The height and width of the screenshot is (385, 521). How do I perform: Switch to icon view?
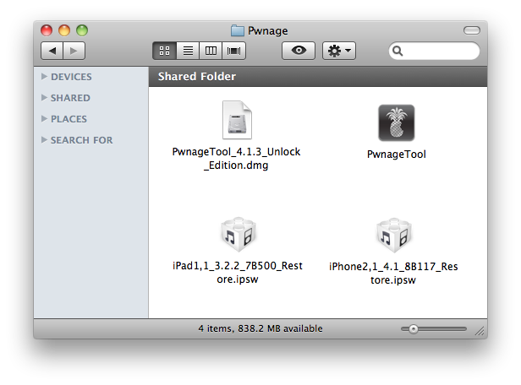(x=164, y=51)
